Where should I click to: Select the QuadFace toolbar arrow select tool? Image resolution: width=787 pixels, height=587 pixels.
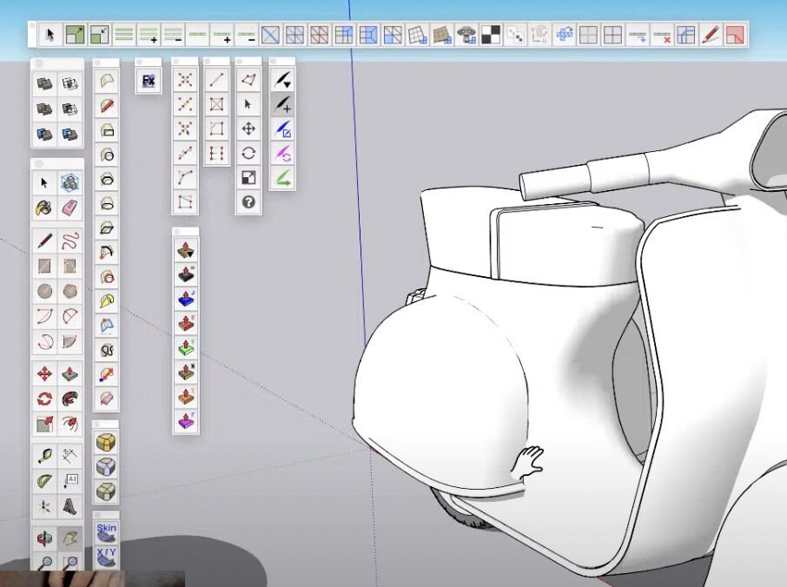tap(50, 35)
